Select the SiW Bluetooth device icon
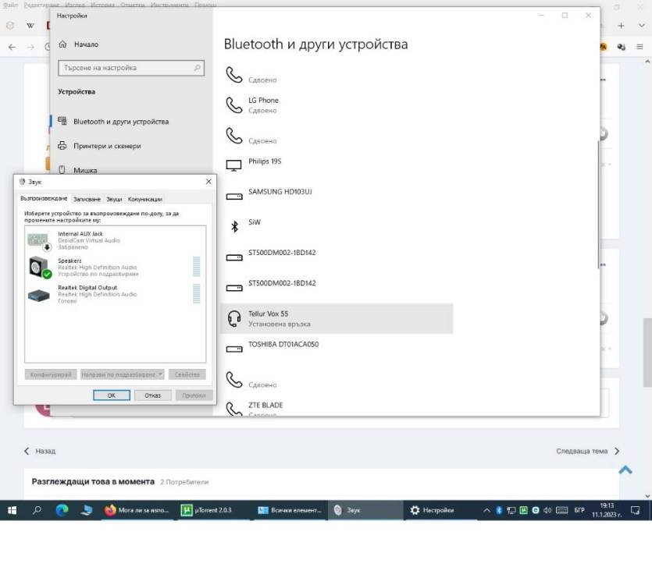Viewport: 652px width, 585px height. click(x=234, y=226)
